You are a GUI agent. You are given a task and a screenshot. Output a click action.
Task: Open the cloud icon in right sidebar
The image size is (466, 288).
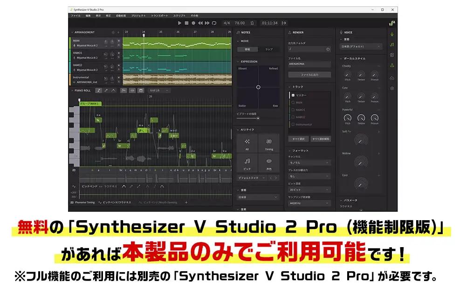[x=392, y=78]
